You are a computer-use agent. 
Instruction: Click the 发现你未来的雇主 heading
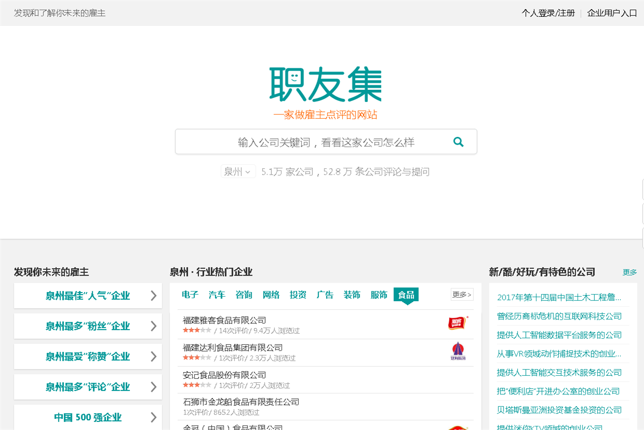(51, 272)
